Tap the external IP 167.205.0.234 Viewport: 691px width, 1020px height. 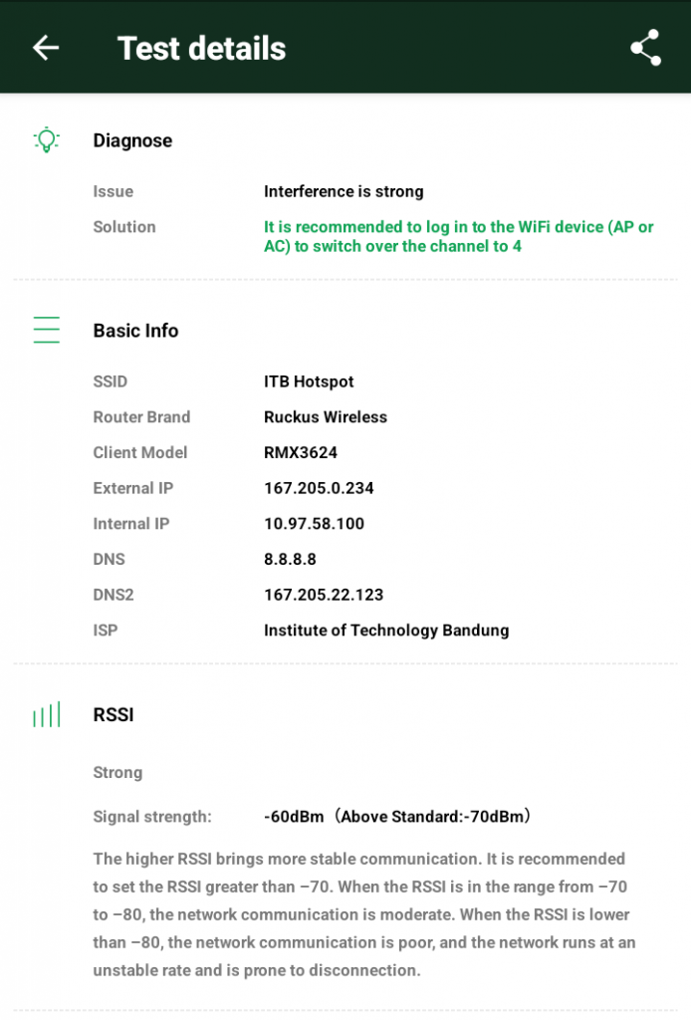click(x=319, y=488)
